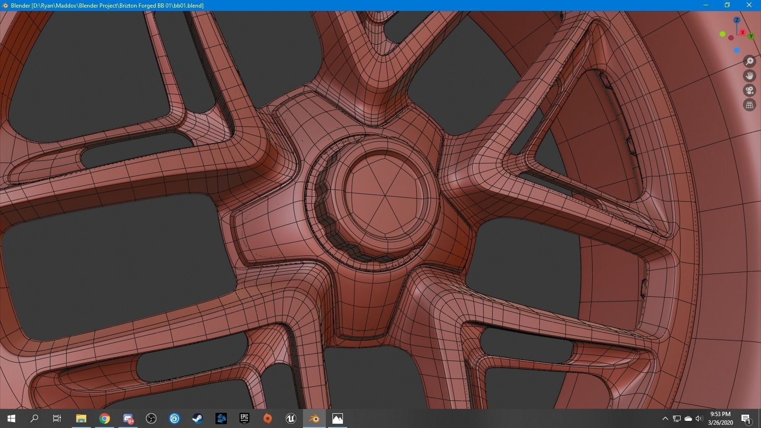761x428 pixels.
Task: Minimize the Blender window
Action: 706,5
